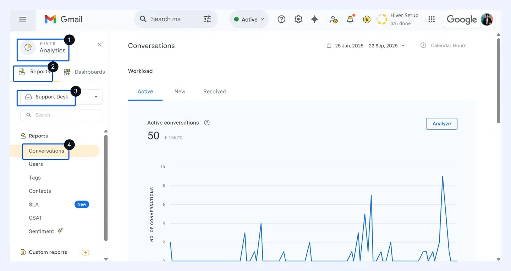Open the Contacts report
This screenshot has width=511, height=271.
tap(40, 191)
